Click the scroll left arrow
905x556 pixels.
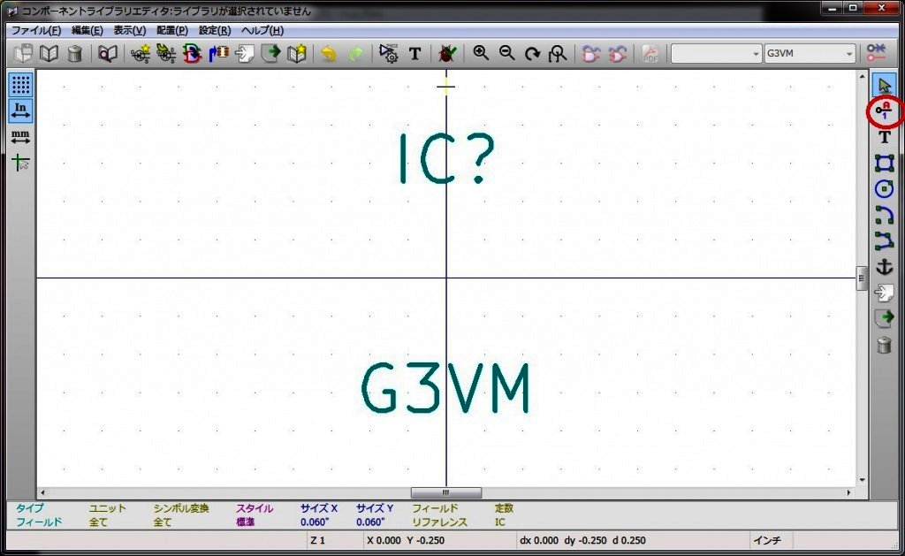[x=42, y=492]
